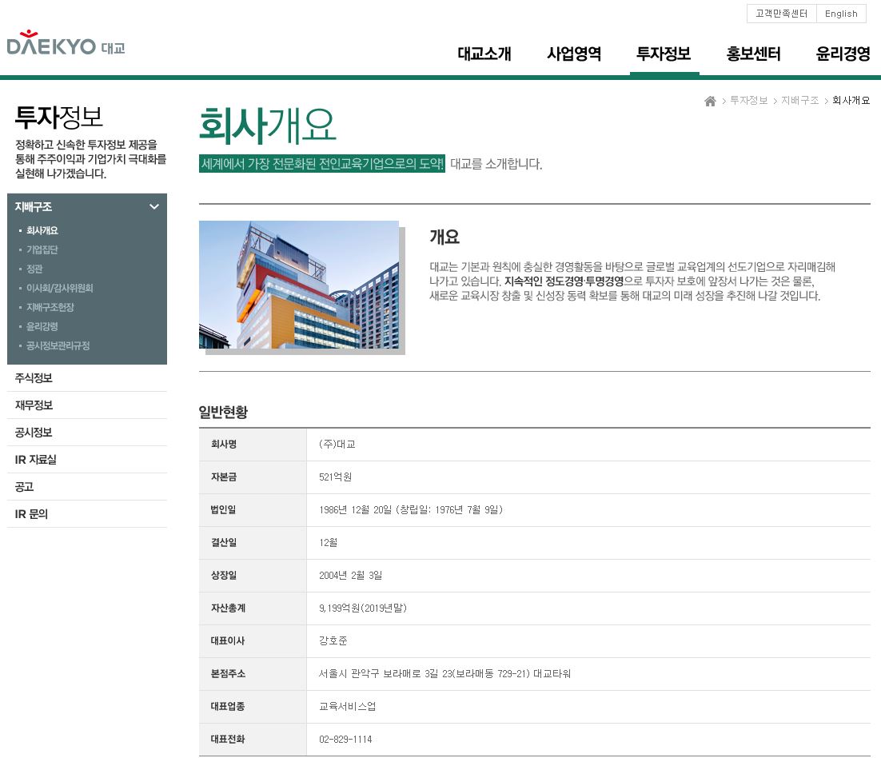Viewport: 881px width, 758px height.
Task: Click the 강호준 CEO name
Action: click(333, 640)
